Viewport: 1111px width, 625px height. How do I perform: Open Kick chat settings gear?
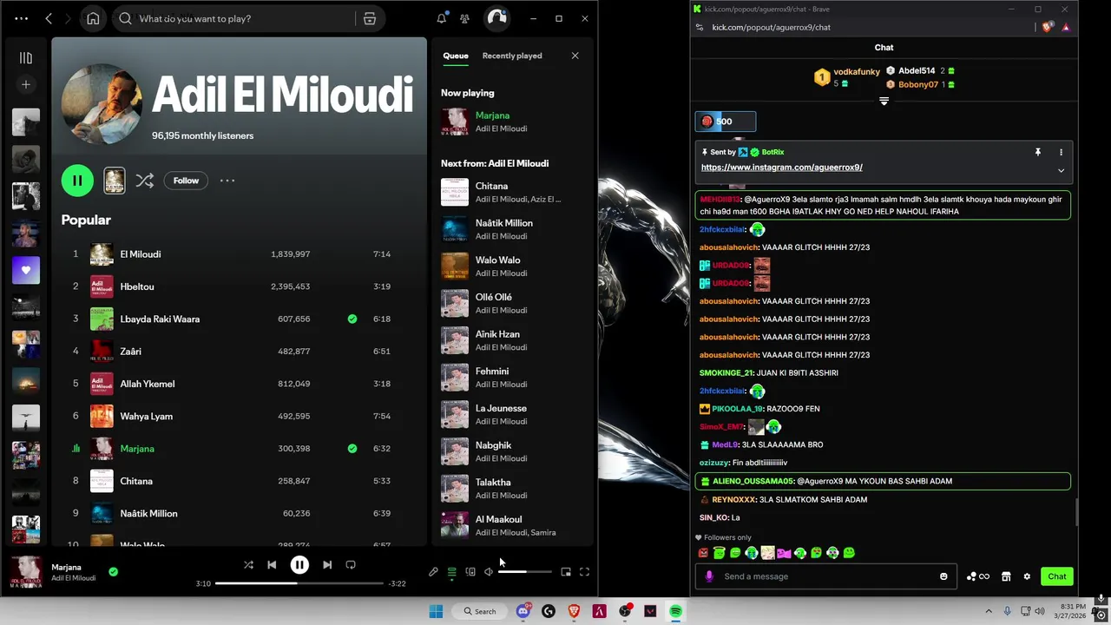click(1027, 576)
